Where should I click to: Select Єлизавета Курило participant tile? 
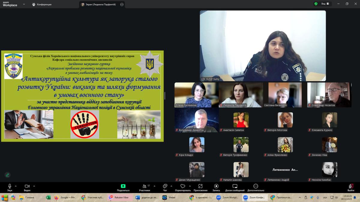[329, 120]
